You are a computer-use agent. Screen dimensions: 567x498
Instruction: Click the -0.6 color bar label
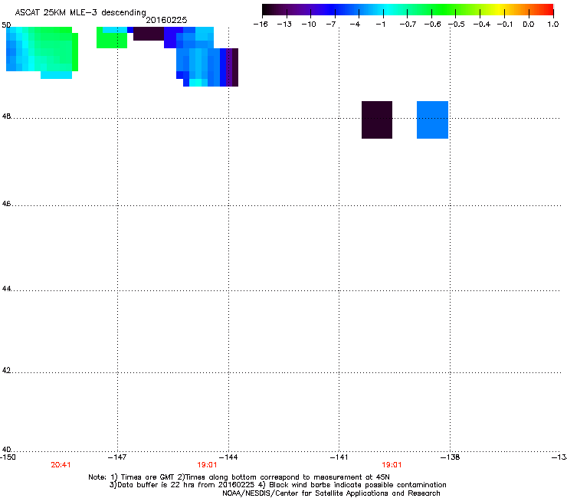point(432,25)
